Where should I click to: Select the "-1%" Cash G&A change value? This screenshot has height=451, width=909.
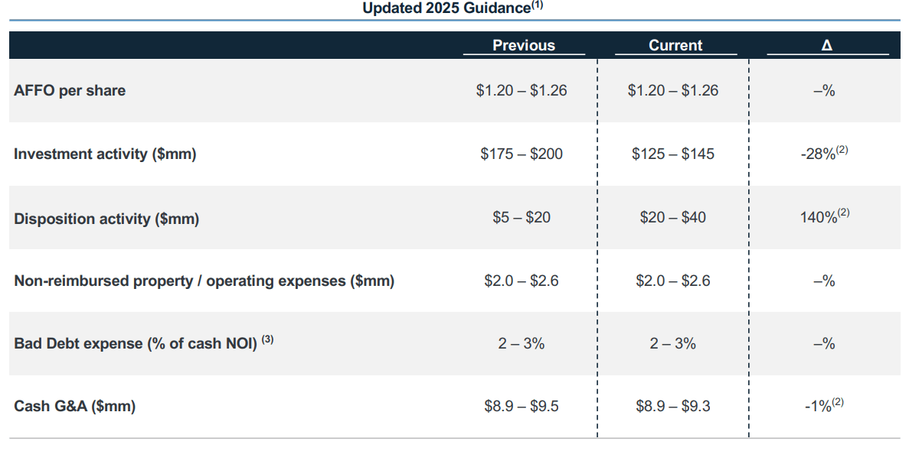819,406
